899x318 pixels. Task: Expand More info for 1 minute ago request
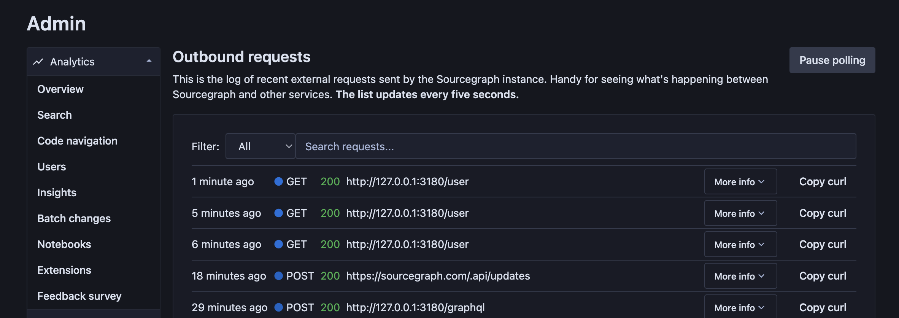click(x=740, y=182)
